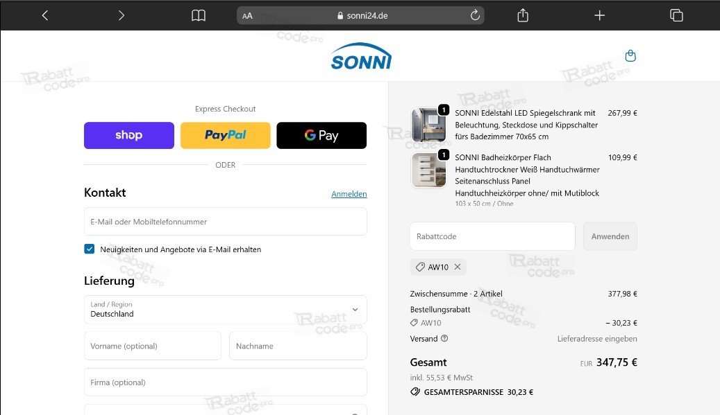Screen dimensions: 720x415
Task: Checkout via Shop Pay
Action: pyautogui.click(x=128, y=135)
